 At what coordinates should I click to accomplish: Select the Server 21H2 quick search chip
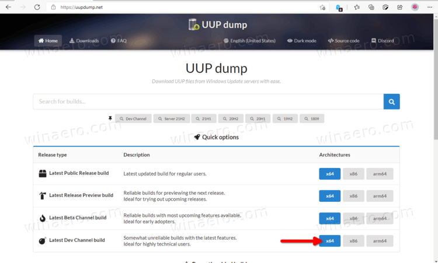(x=172, y=118)
